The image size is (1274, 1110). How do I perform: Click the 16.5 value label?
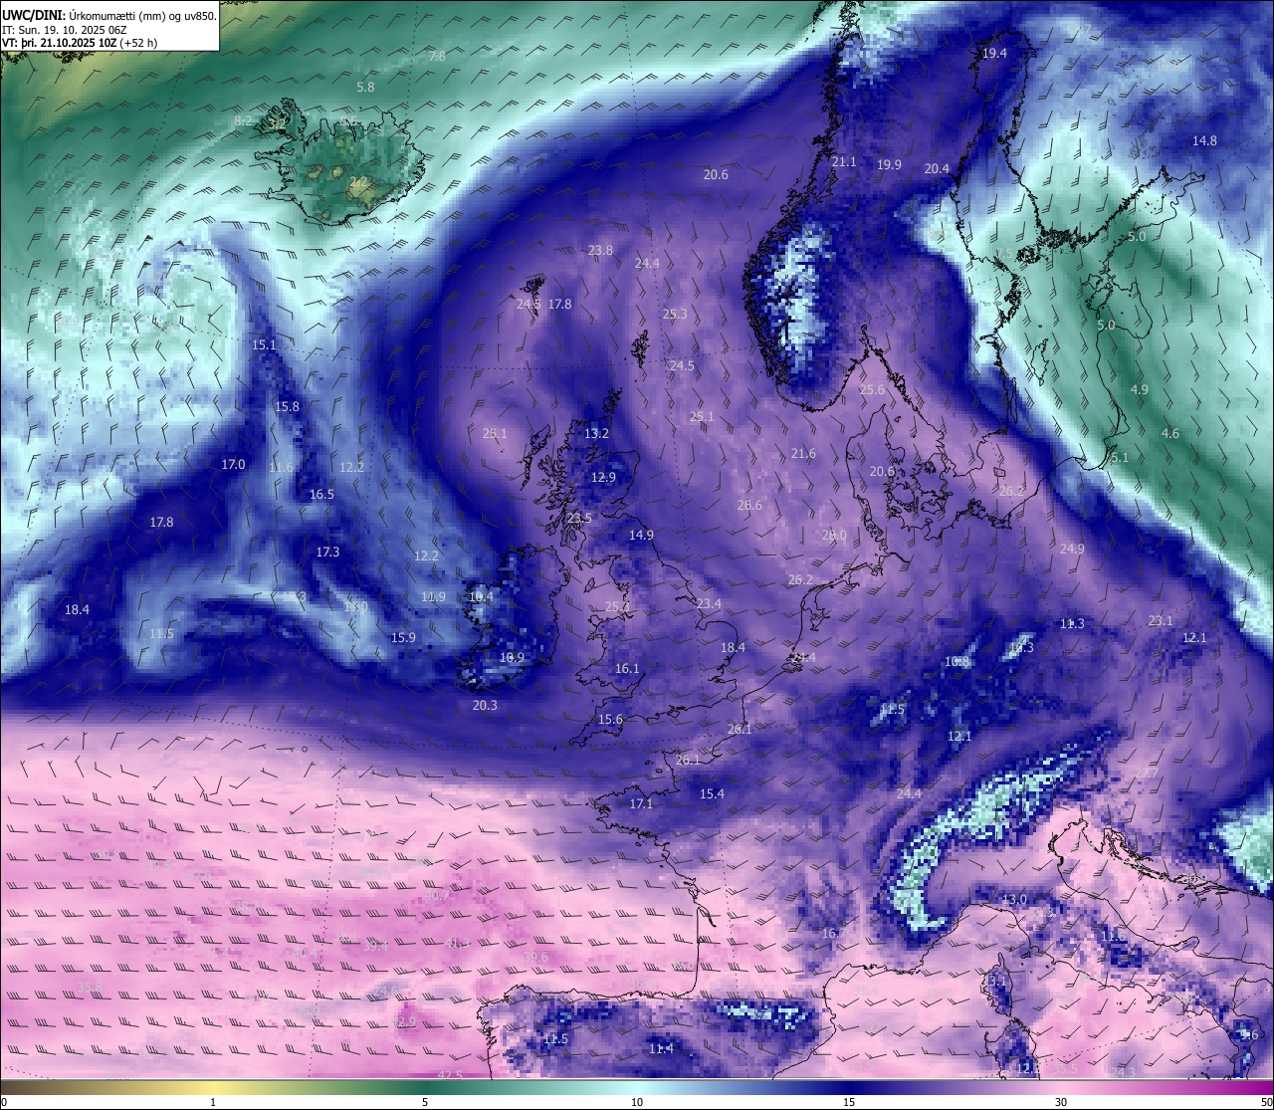(321, 495)
